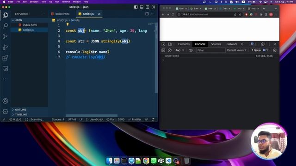Open errors and warnings in status bar
Screen dimensions: 296x166
pos(15,119)
